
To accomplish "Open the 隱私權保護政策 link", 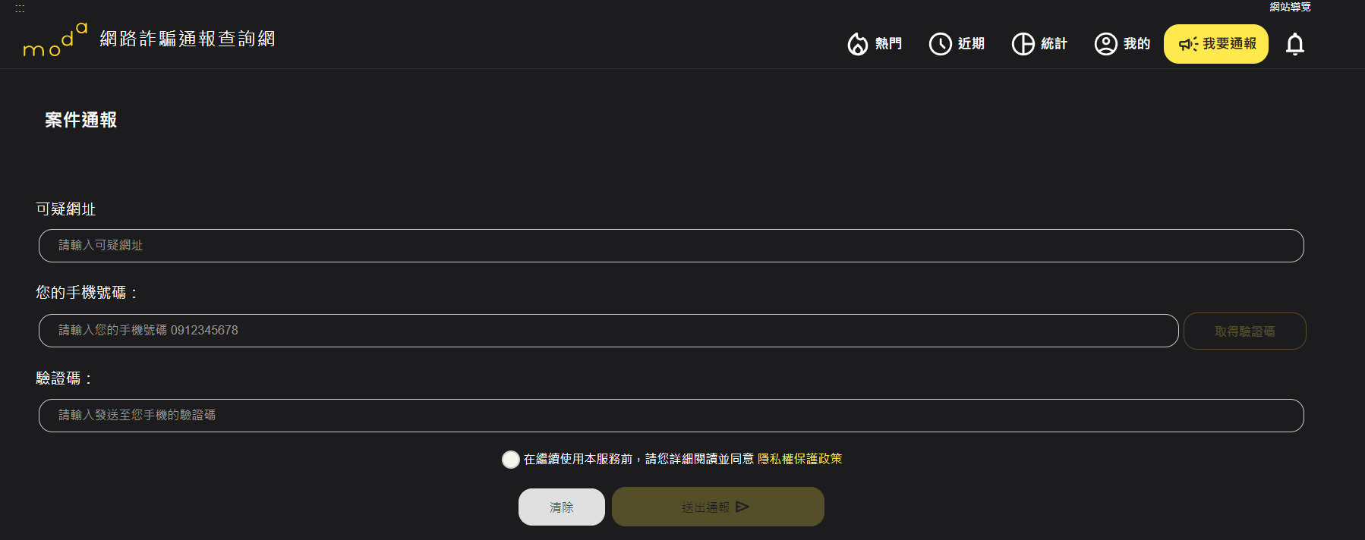I will click(799, 459).
